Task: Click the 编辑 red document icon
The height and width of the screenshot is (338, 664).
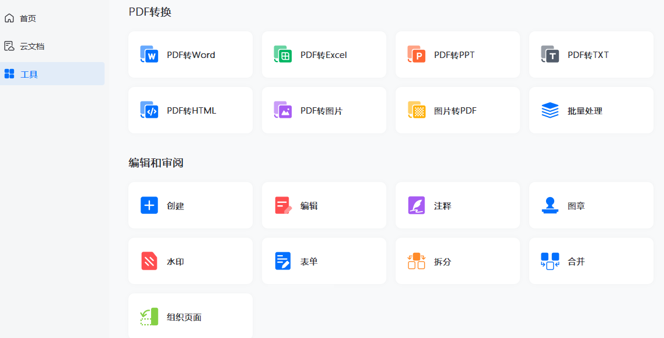Action: point(283,205)
